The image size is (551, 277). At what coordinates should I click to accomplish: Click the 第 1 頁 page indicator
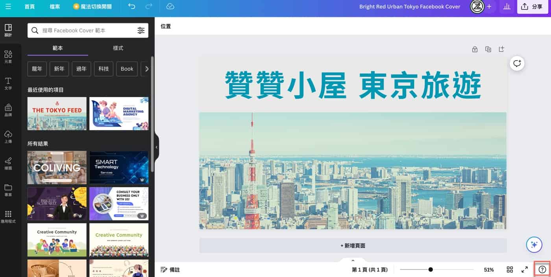370,270
